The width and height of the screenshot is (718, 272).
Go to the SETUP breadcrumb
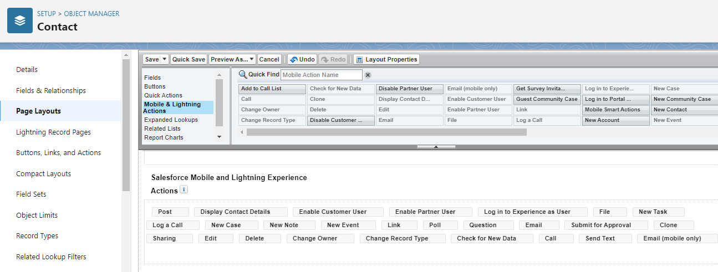click(x=47, y=14)
